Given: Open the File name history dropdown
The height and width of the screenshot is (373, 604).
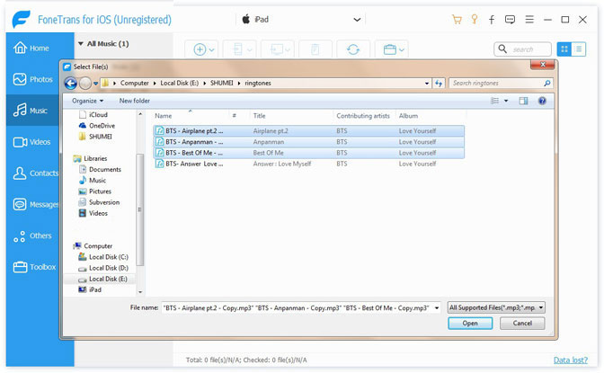Looking at the screenshot, I should pos(437,308).
